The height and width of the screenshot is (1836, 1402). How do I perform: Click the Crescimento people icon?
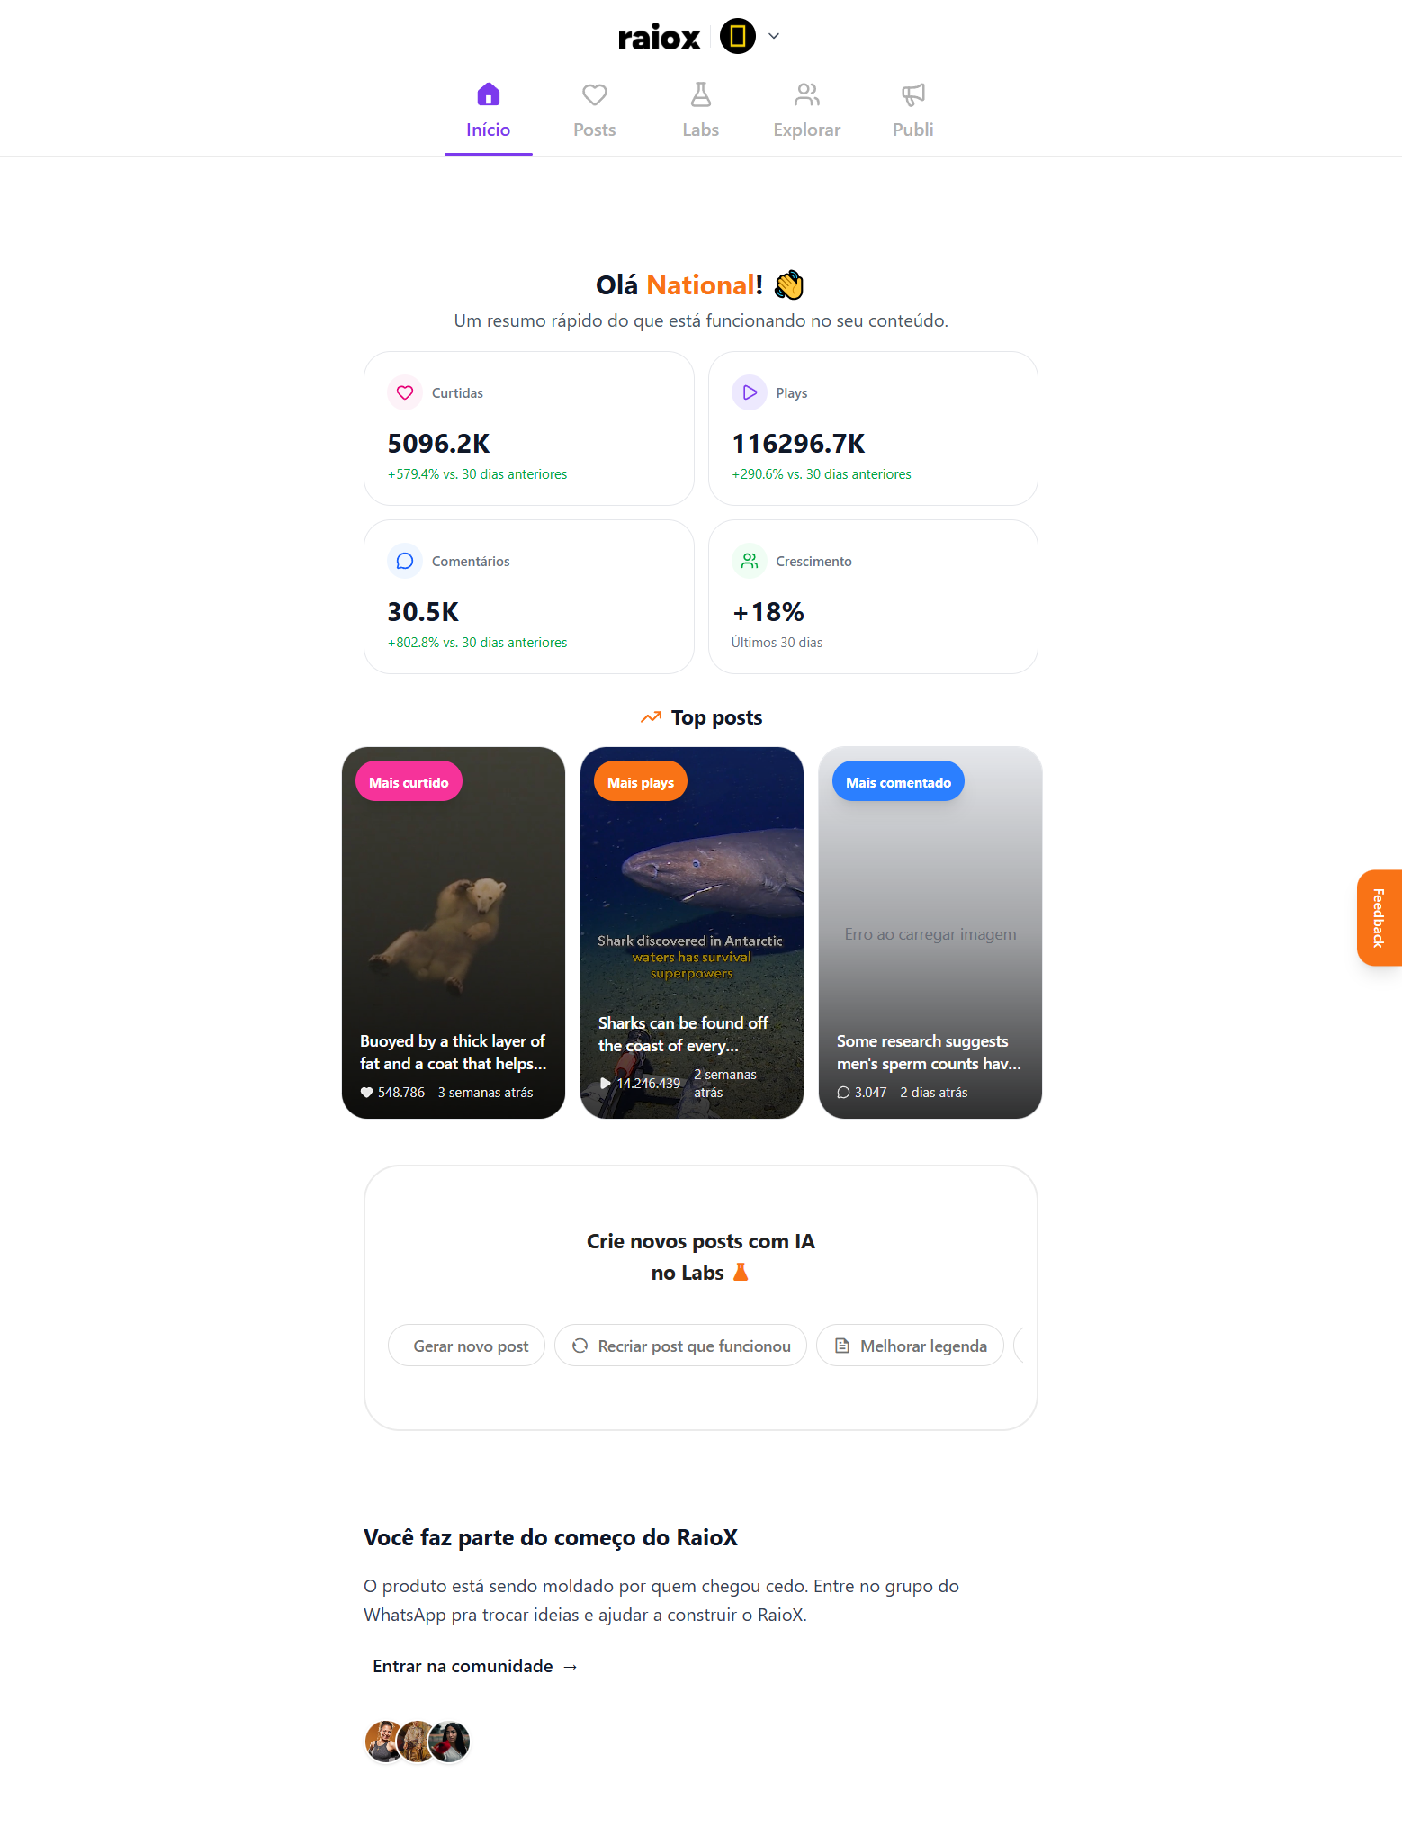749,561
